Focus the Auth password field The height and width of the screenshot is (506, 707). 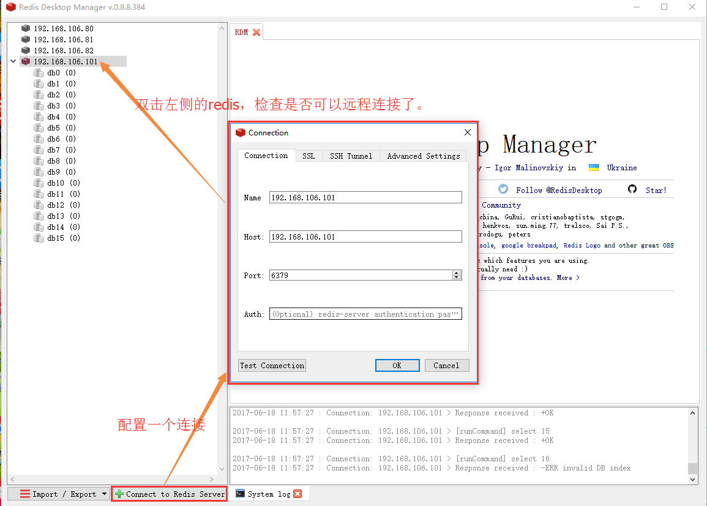pyautogui.click(x=365, y=314)
